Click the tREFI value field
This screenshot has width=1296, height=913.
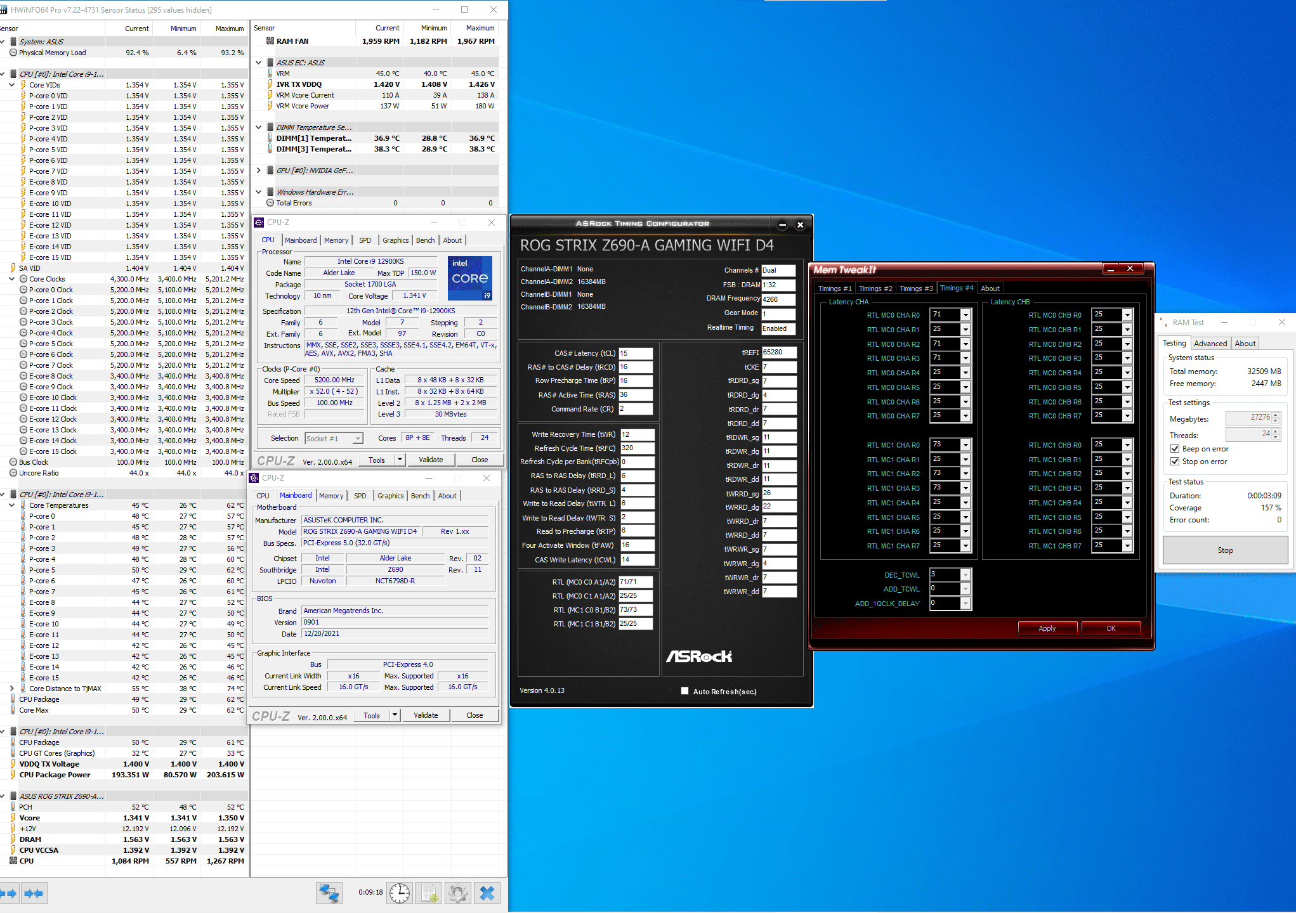(x=778, y=353)
